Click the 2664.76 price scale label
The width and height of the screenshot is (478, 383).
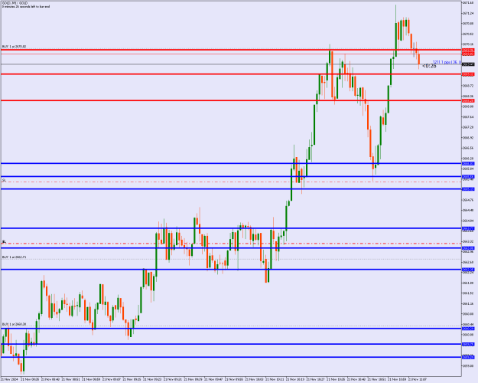click(x=468, y=200)
